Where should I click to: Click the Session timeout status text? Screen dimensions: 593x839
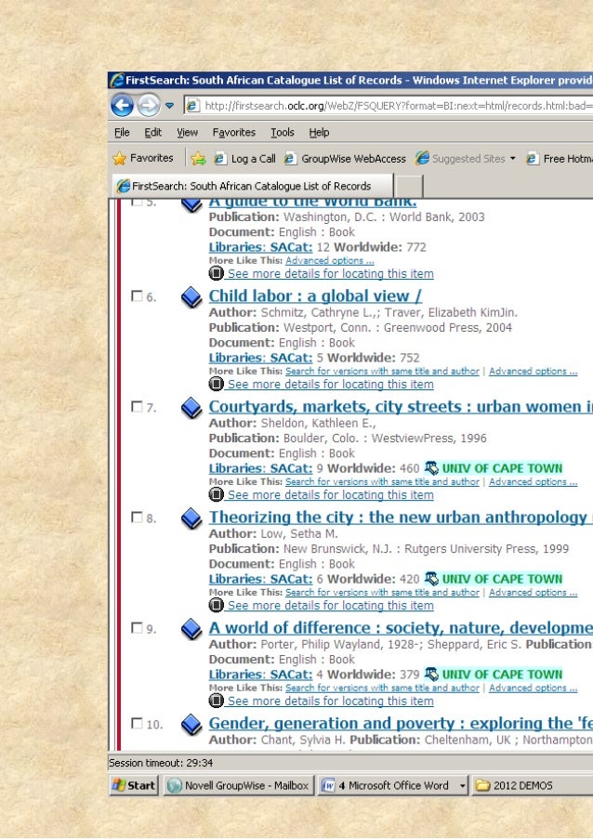click(161, 763)
